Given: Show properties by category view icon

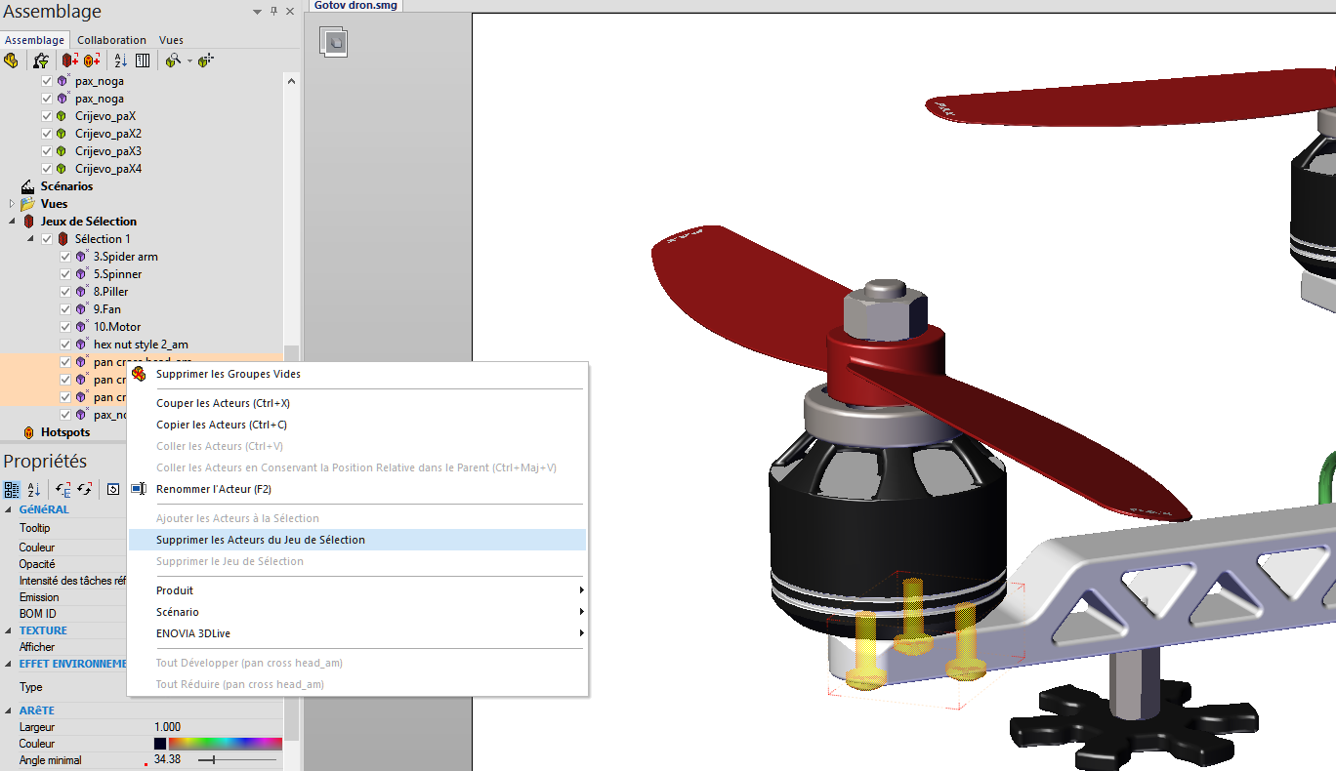Looking at the screenshot, I should pos(12,490).
